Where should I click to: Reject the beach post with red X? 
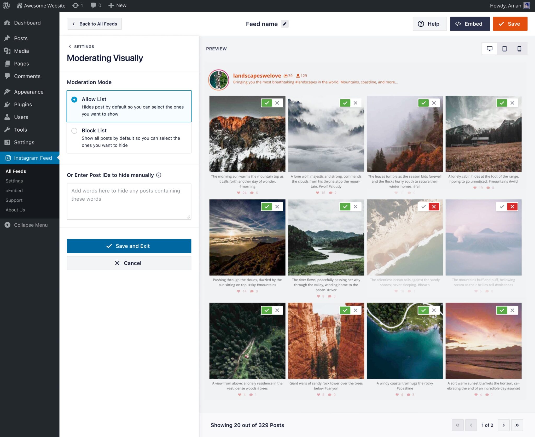point(434,207)
